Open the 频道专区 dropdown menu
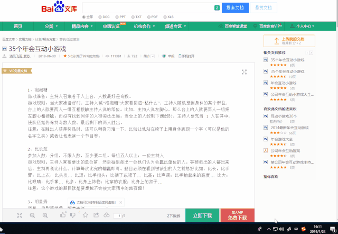Screen dimensions: 338x234 pos(175,26)
